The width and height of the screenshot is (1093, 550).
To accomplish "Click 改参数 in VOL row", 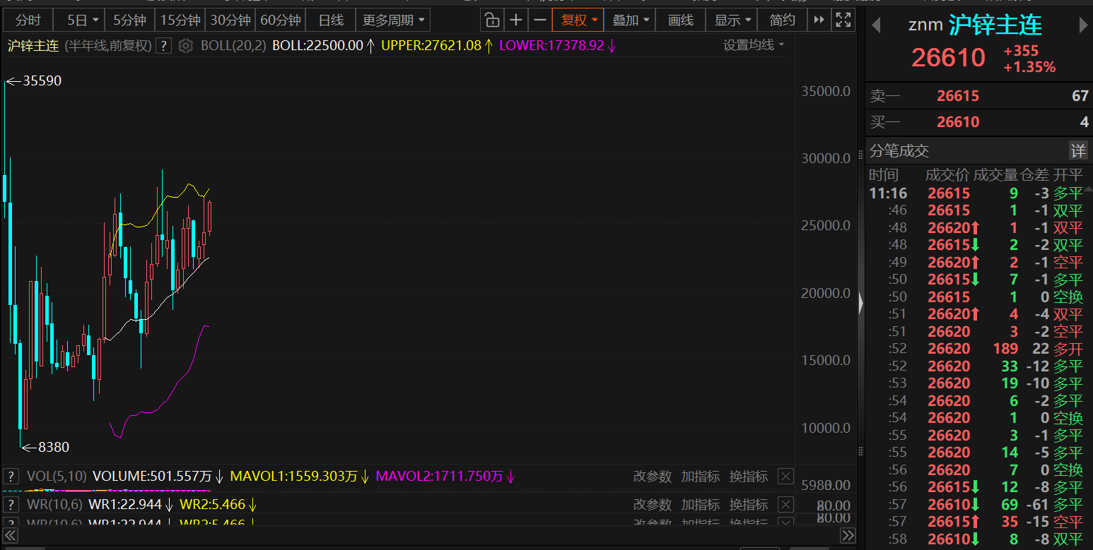I will pos(653,477).
